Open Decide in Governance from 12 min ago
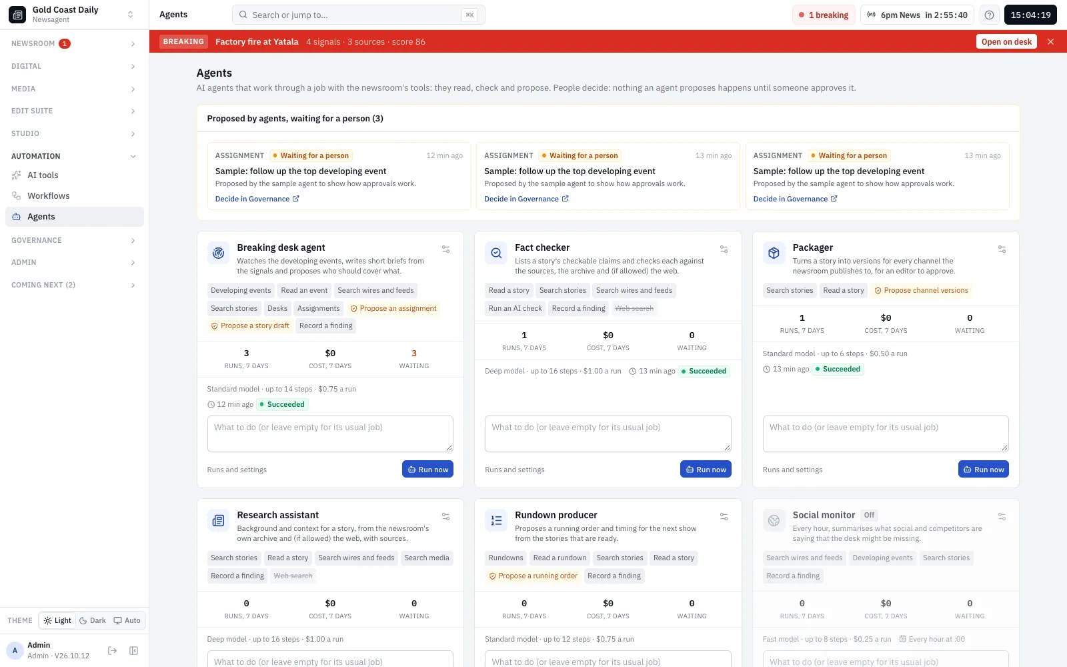This screenshot has height=667, width=1067. [x=257, y=199]
